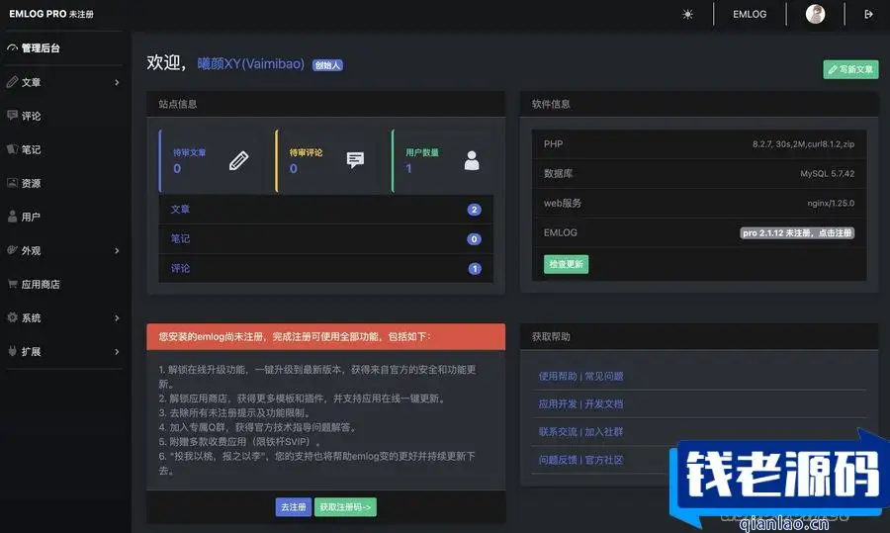Click the chat icon in the 待审评论 card
This screenshot has height=533, width=890.
click(355, 160)
